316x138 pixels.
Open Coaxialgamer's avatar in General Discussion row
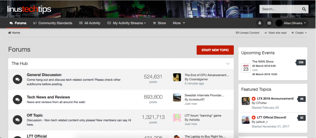coord(177,77)
